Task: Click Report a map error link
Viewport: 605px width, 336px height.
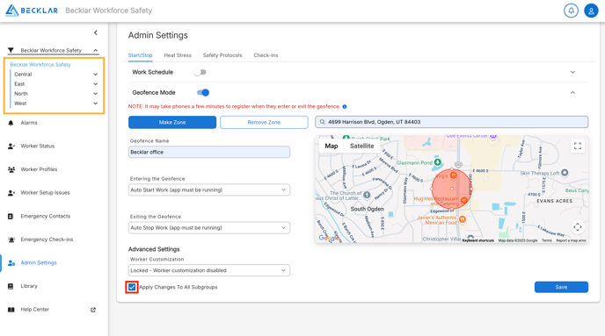Action: 571,240
